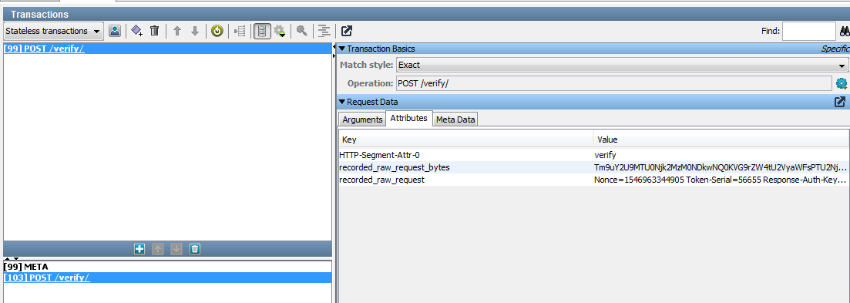850x303 pixels.
Task: Click the Operation field POST /verify/
Action: coord(613,83)
